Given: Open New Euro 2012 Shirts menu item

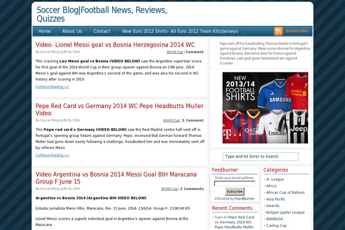Looking at the screenshot, I should (180, 31).
